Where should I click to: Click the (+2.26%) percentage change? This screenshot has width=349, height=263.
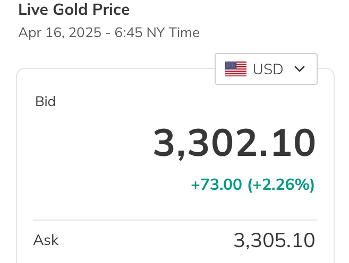281,185
